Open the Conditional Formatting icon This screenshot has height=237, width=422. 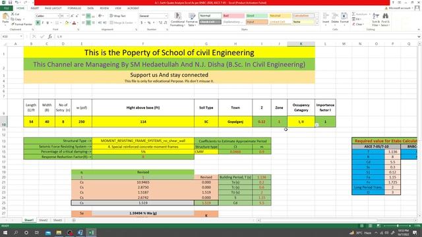(x=177, y=16)
